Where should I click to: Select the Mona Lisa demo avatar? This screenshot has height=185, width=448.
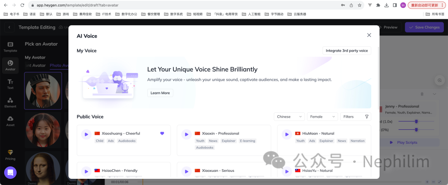coord(43,168)
